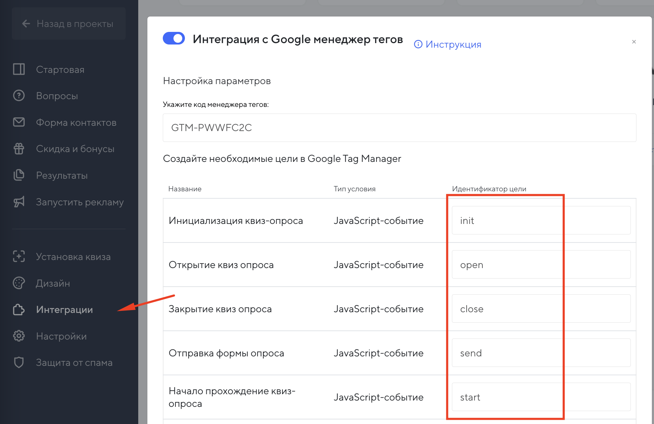Click the tag manager code field GTM-PWWFC2C
This screenshot has width=654, height=424.
tap(399, 128)
